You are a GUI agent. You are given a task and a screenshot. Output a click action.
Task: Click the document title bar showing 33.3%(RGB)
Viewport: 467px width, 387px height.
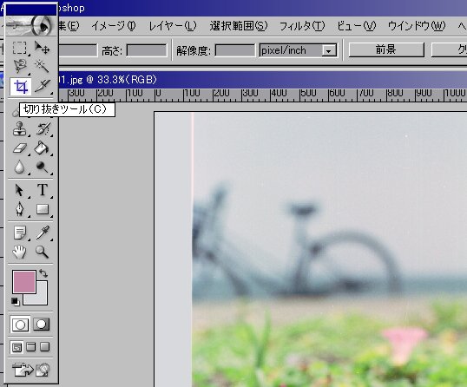[x=262, y=80]
